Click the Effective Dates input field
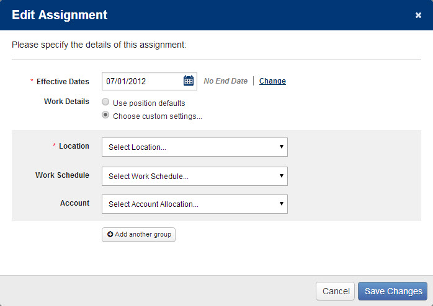The height and width of the screenshot is (306, 433). pyautogui.click(x=150, y=81)
